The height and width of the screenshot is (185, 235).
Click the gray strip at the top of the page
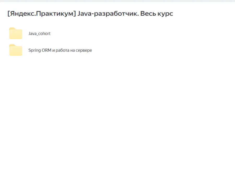click(118, 1)
